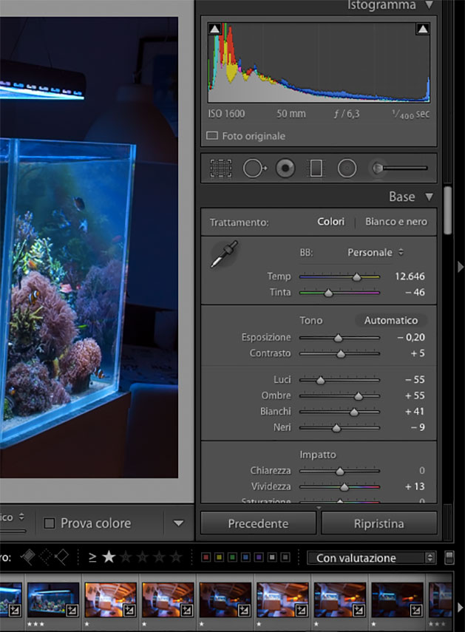The width and height of the screenshot is (465, 632).
Task: Click the Luci slider handle
Action: pyautogui.click(x=320, y=380)
